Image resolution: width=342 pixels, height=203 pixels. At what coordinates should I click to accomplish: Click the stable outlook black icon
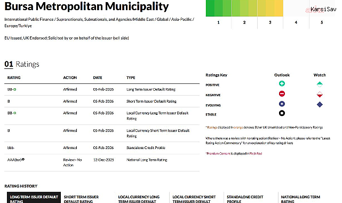click(x=282, y=113)
